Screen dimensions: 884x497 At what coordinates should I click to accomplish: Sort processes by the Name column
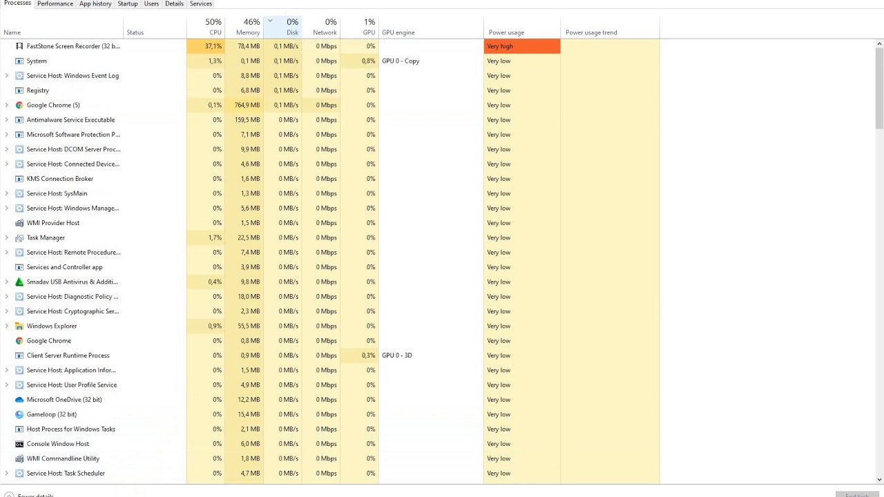(62, 27)
